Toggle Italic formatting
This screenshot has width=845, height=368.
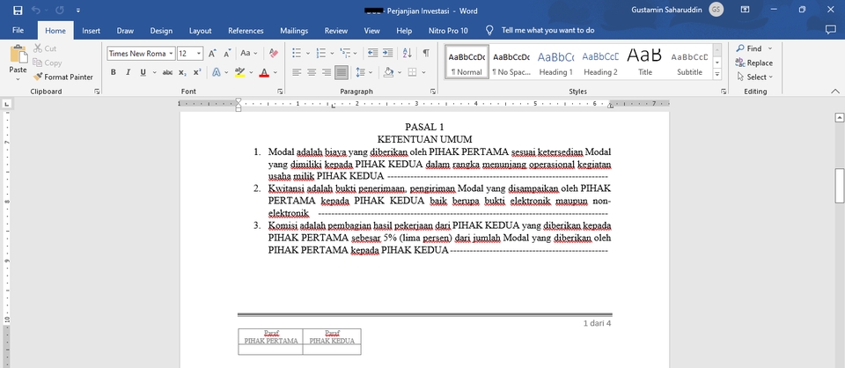[x=129, y=72]
